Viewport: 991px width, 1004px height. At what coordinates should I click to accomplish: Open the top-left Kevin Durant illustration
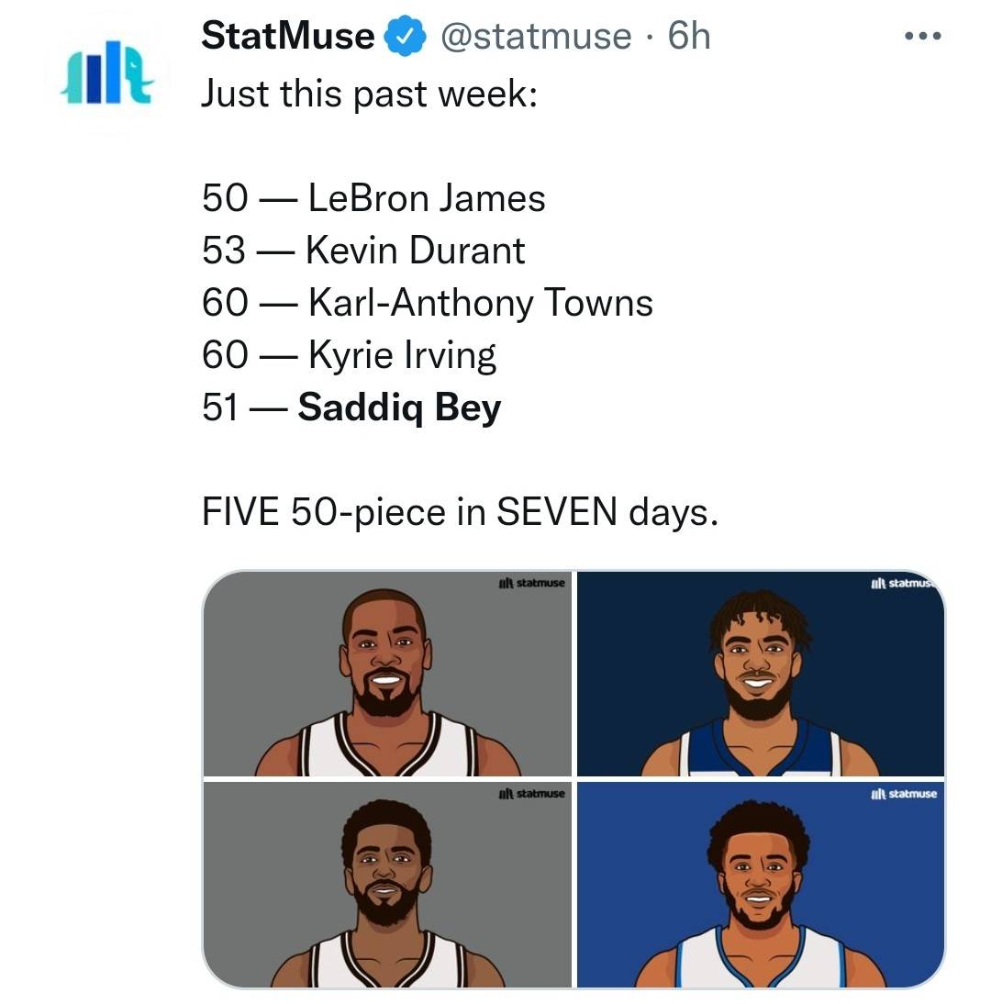pos(387,674)
